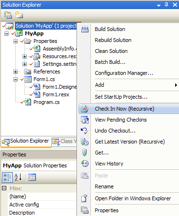179x216 pixels.
Task: Select the Description property row
Action: point(42,213)
